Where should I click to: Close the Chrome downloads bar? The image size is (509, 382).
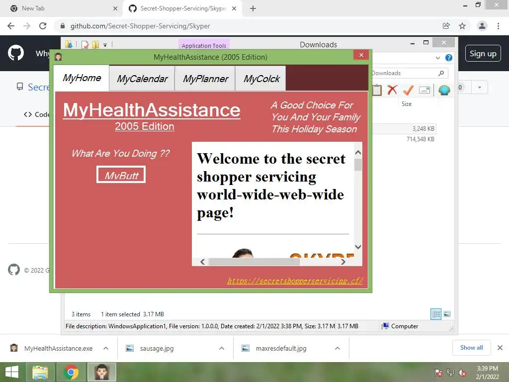click(x=500, y=348)
